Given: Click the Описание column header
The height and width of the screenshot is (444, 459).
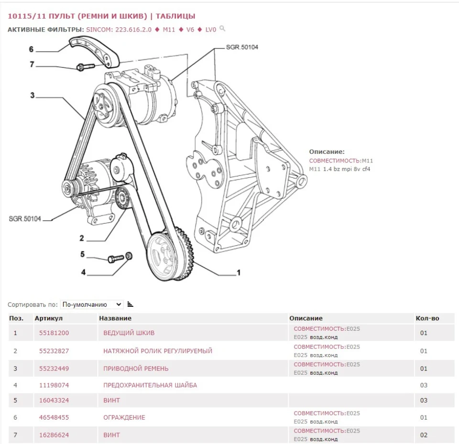Looking at the screenshot, I should (x=306, y=318).
